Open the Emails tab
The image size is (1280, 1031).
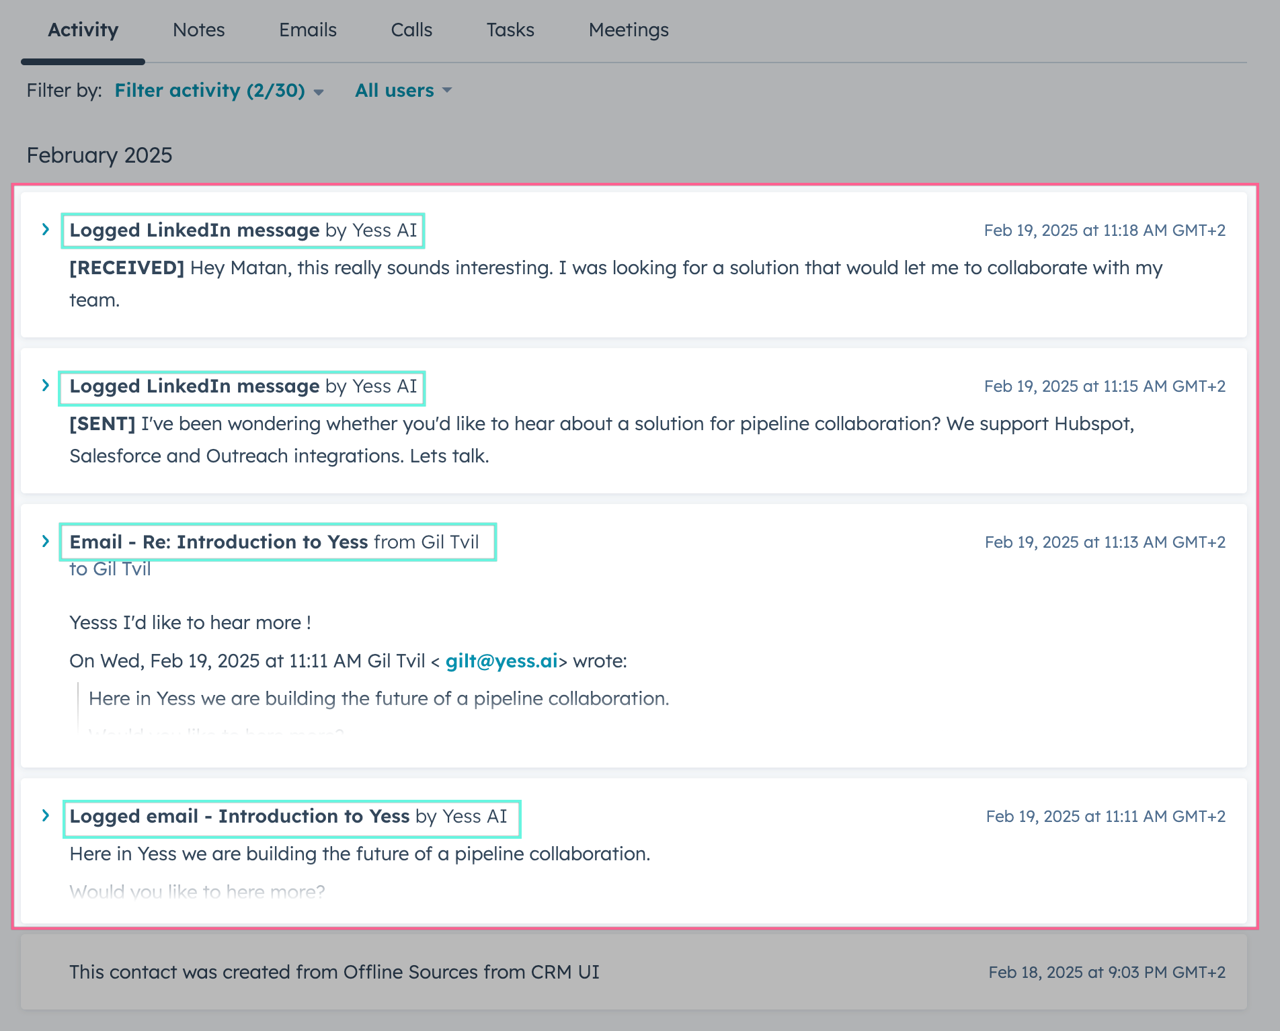tap(307, 30)
